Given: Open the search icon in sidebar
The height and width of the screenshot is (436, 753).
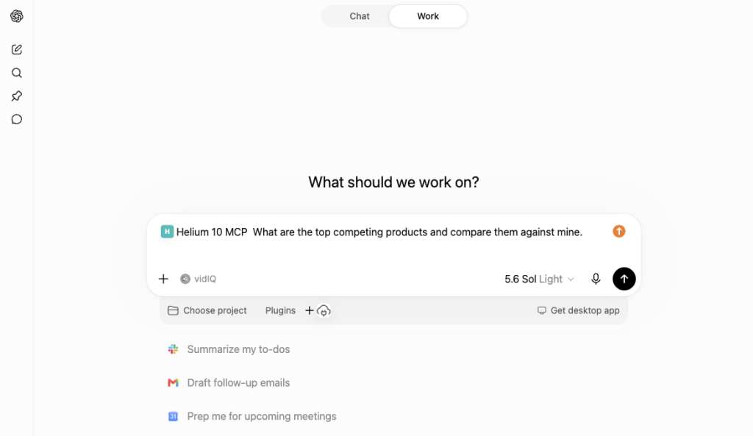Looking at the screenshot, I should (x=17, y=73).
